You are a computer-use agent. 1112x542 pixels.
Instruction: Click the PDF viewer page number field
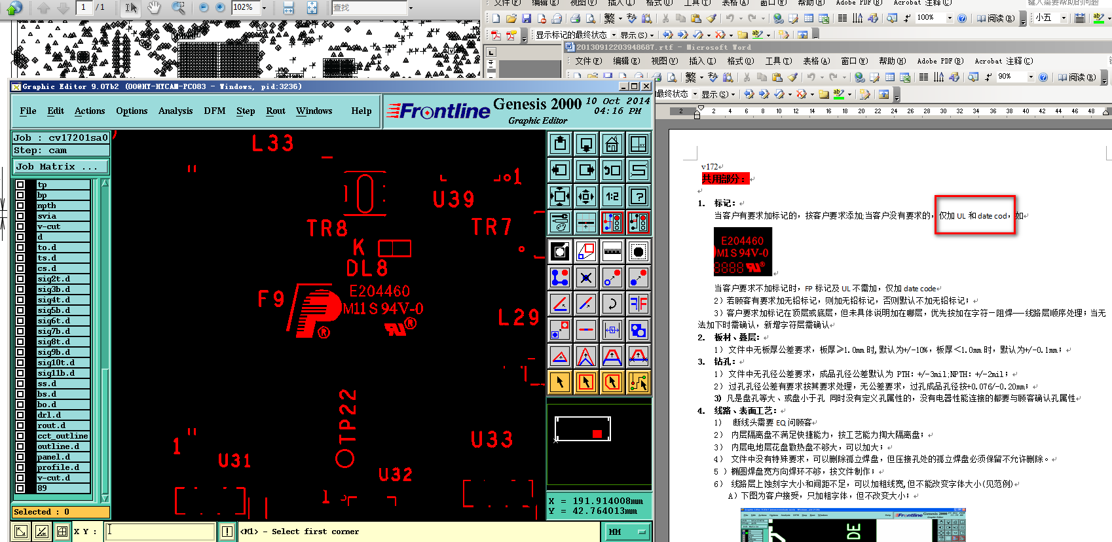click(84, 7)
